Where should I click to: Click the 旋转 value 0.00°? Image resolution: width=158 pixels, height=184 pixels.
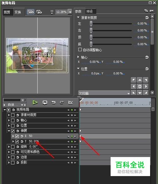click(33, 147)
